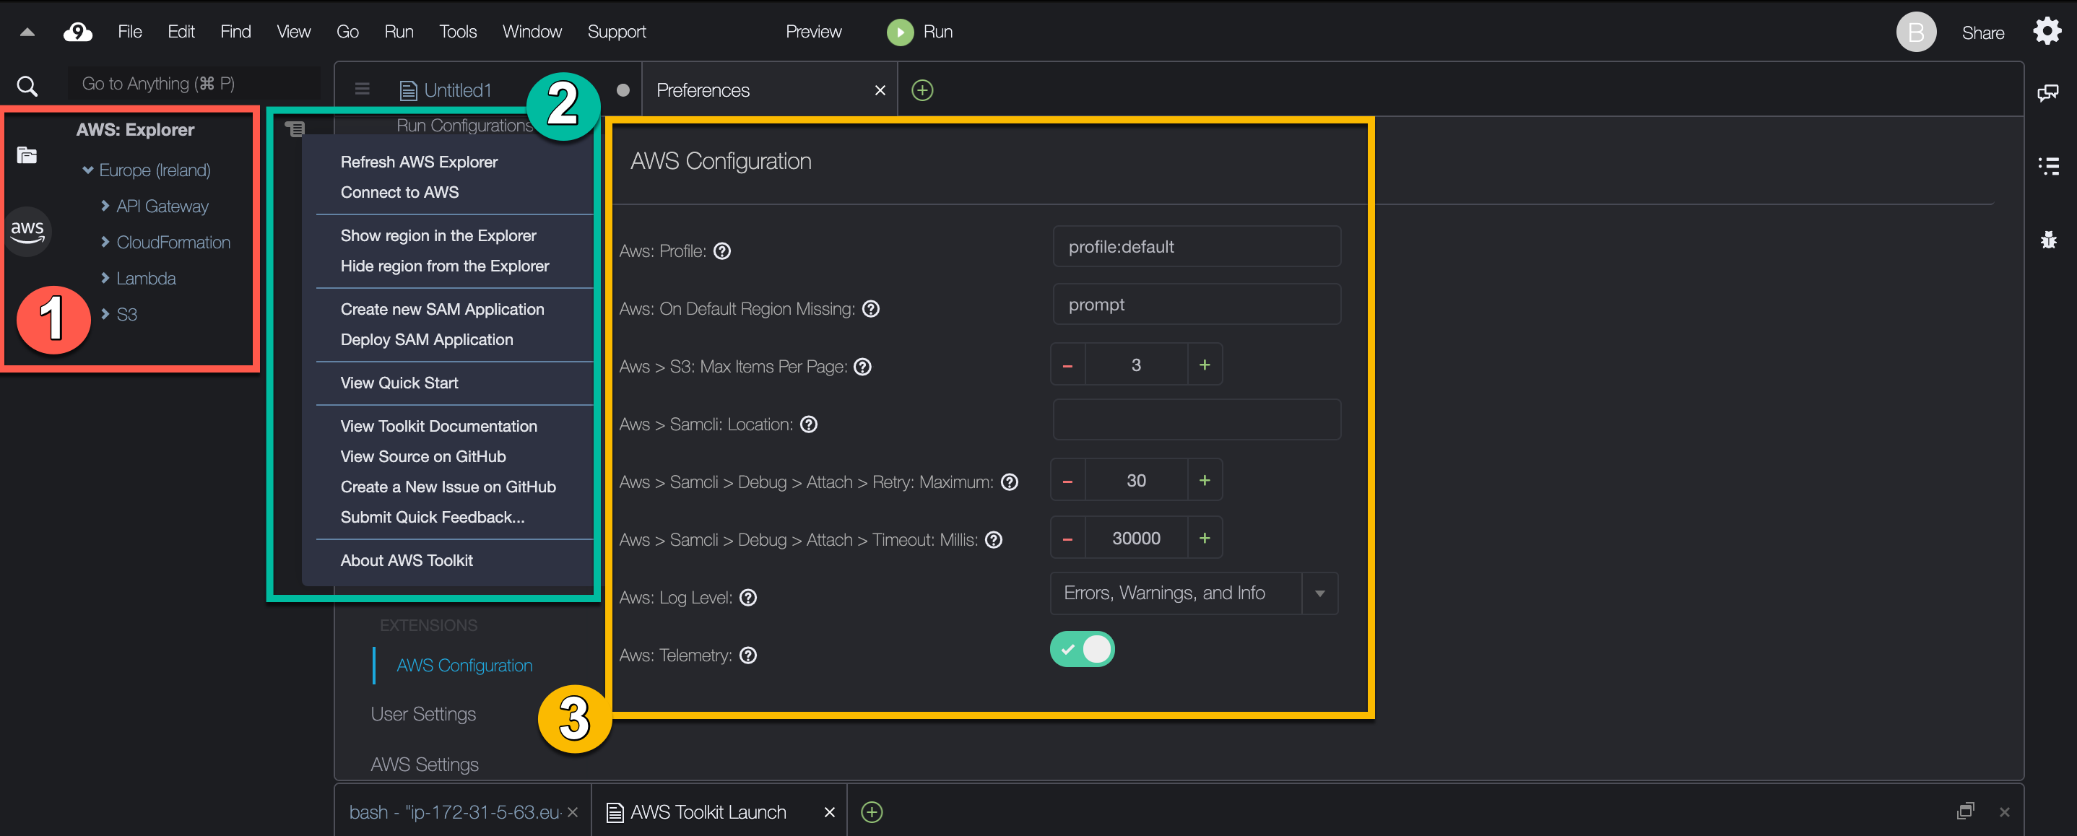The width and height of the screenshot is (2077, 836).
Task: Select the AWS Configuration menu item
Action: [x=465, y=666]
